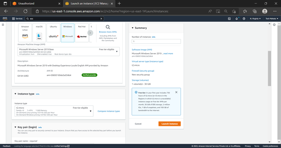Open a new browser tab
The image size is (281, 148).
pyautogui.click(x=119, y=4)
